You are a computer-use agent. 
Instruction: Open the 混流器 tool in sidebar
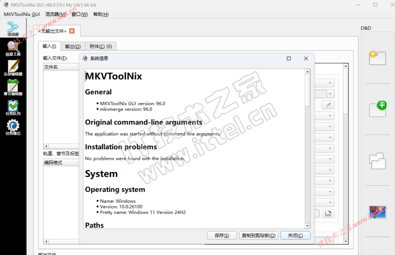[13, 28]
